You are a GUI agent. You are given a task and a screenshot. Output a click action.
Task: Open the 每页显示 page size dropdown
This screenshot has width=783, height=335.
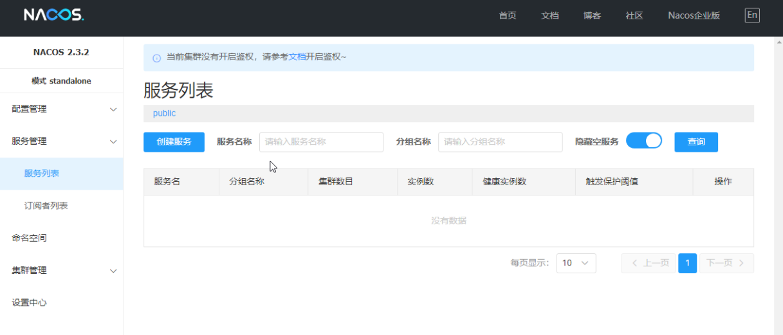(576, 263)
